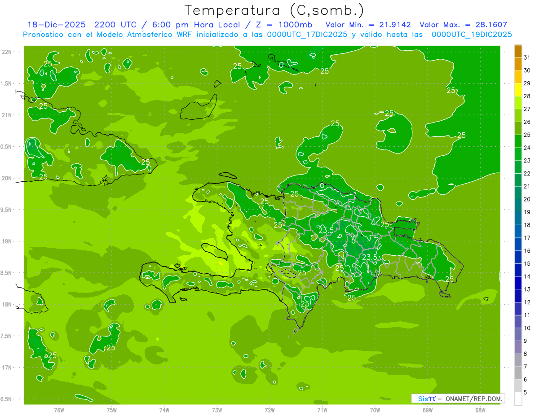Viewport: 539px width, 416px height.
Task: Click the '68W' longitude axis label
Action: [x=480, y=410]
